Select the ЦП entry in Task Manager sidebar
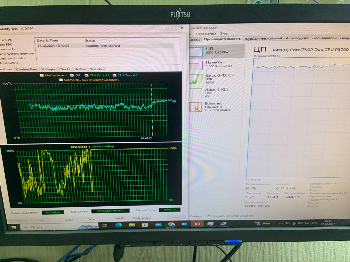Screen dimensions: 350x262 [x=217, y=51]
